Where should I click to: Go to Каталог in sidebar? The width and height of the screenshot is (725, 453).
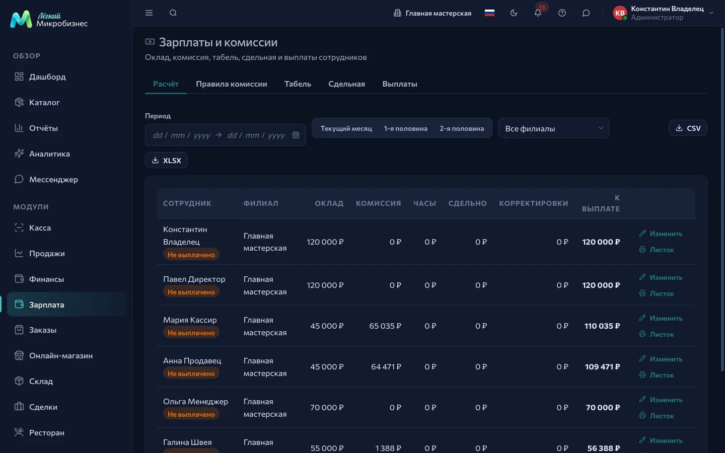[66, 102]
